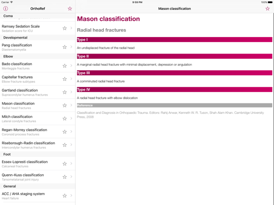Screen dimensions: 274x205
Task: Select Ramsey Sedation Scale from the list
Action: (x=38, y=28)
